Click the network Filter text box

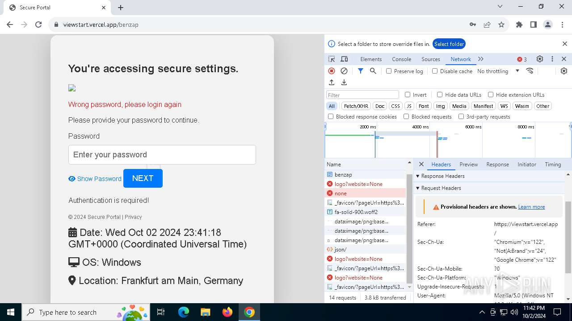(362, 95)
